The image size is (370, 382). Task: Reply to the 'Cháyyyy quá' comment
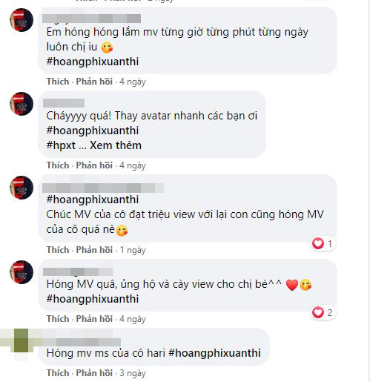point(94,165)
